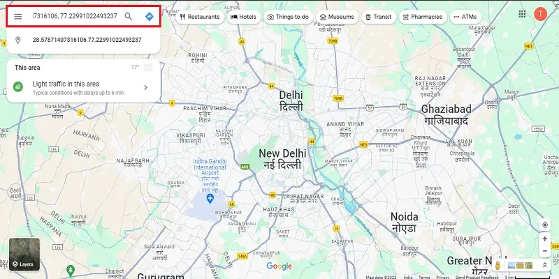
Task: Show Pharmacies on the map
Action: [x=423, y=17]
